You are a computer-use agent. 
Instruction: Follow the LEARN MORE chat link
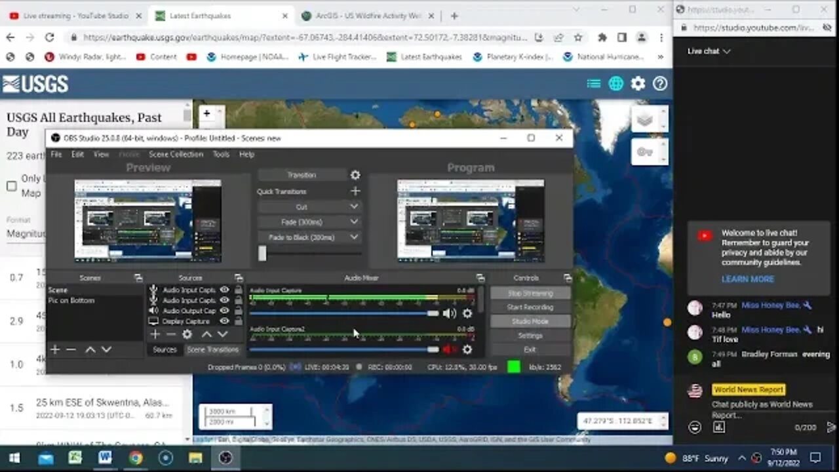pyautogui.click(x=747, y=279)
